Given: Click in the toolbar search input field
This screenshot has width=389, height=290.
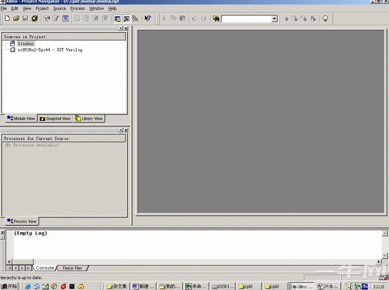Looking at the screenshot, I should pos(246,19).
